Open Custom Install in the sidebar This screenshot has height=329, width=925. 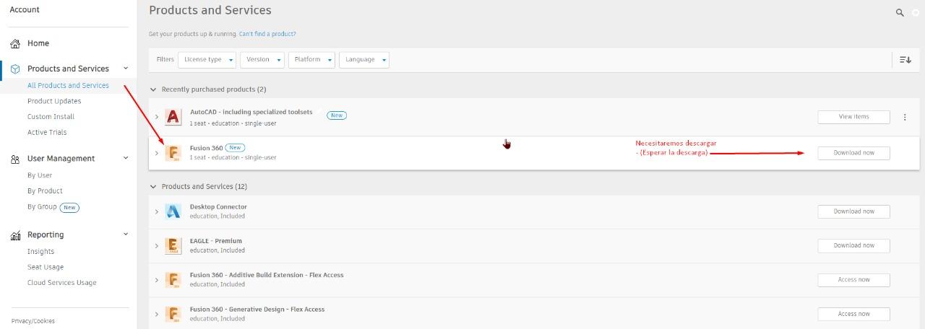[x=51, y=117]
